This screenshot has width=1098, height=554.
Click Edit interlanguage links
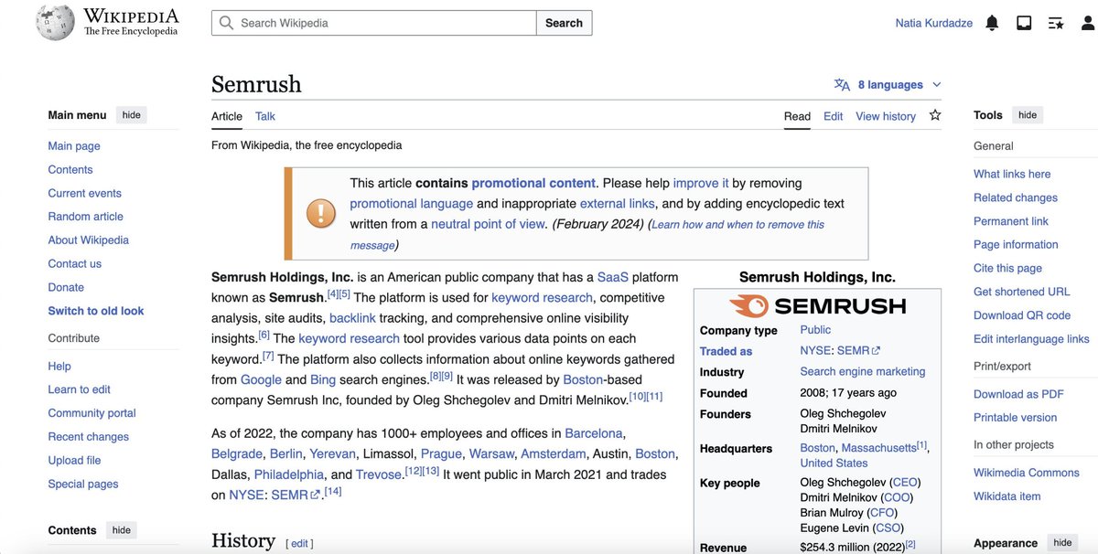click(x=1031, y=339)
